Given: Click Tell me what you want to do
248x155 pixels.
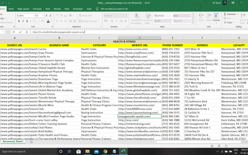Looking at the screenshot, I should pos(114,9).
